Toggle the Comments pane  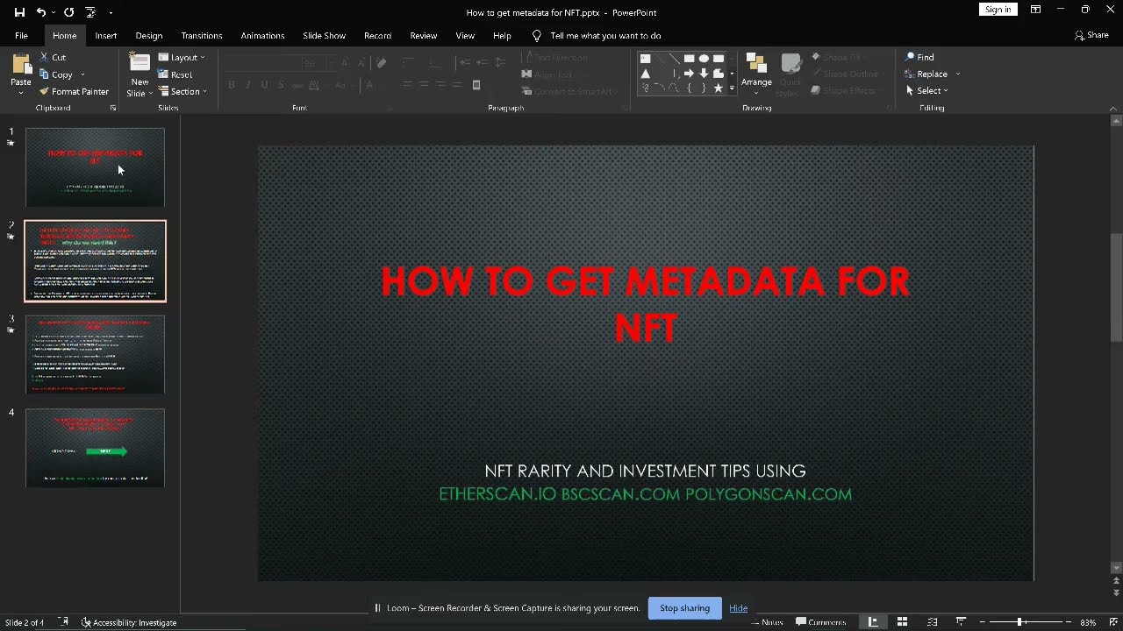821,622
